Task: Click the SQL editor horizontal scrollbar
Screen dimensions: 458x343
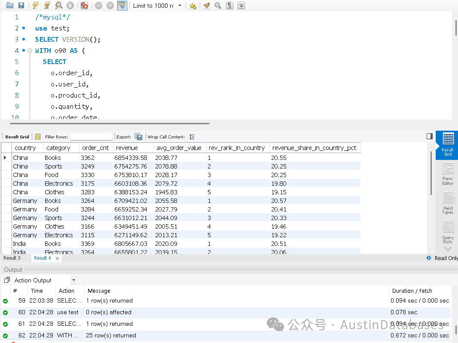Action: (x=110, y=123)
